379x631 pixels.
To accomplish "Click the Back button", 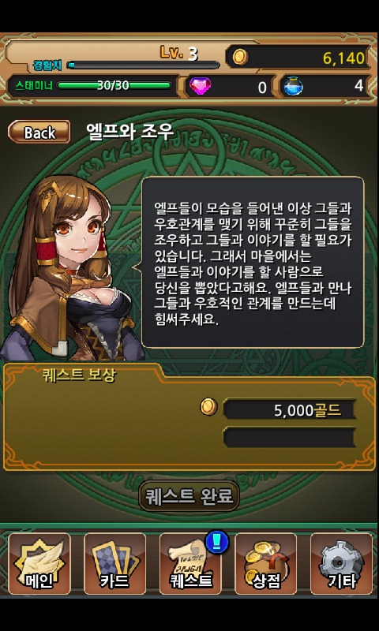I will [x=39, y=133].
